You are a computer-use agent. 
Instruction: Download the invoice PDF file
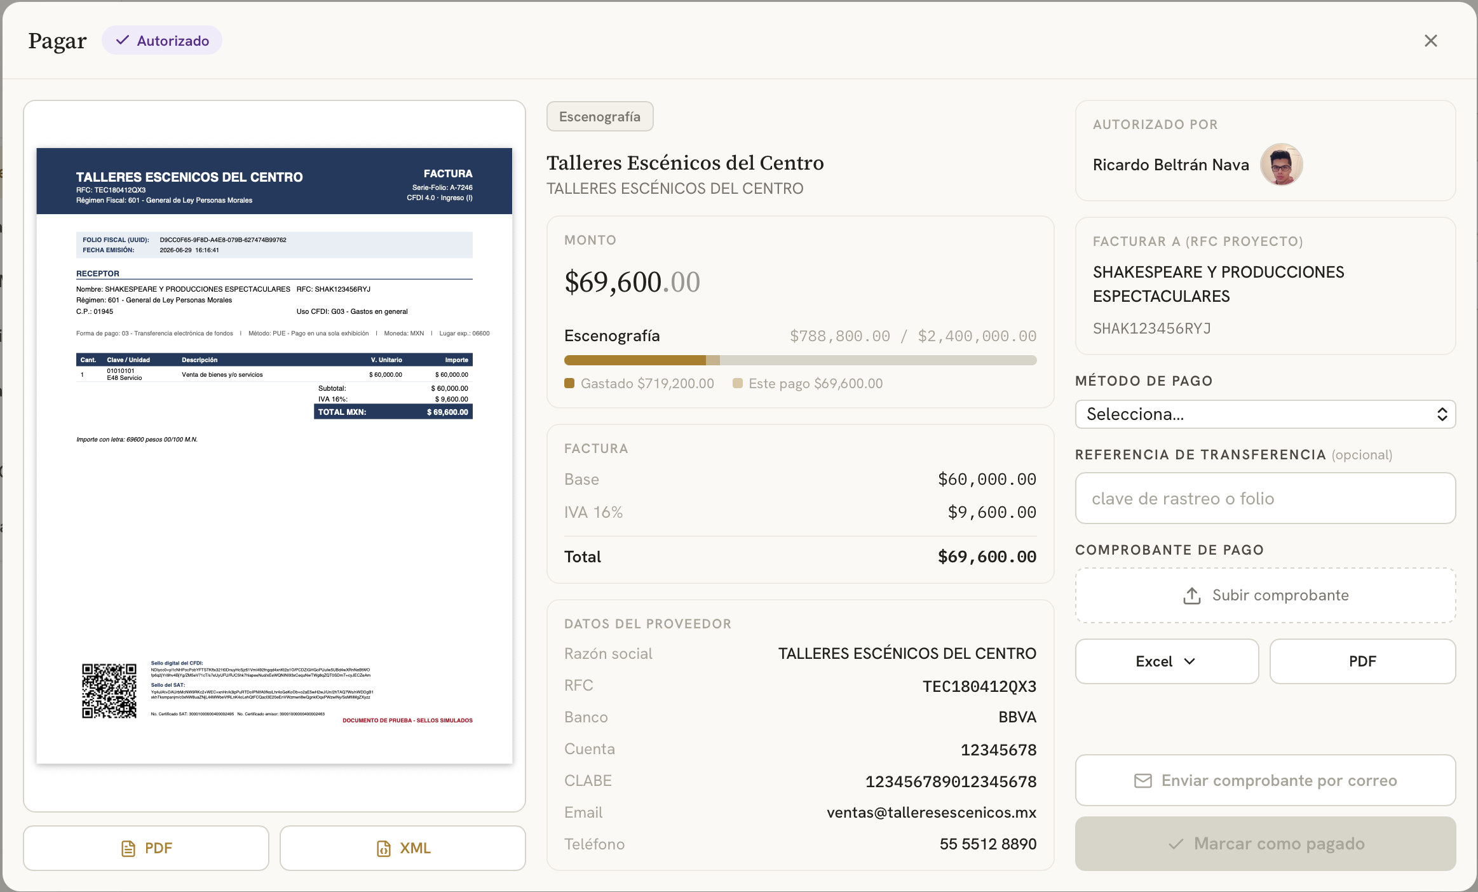click(146, 848)
